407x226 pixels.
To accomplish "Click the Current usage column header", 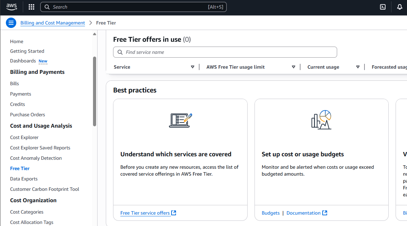I will [323, 67].
